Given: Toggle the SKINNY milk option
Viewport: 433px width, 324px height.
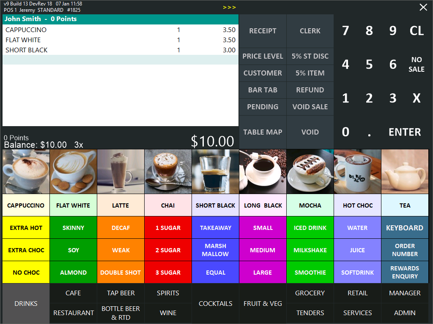Looking at the screenshot, I should (x=73, y=228).
